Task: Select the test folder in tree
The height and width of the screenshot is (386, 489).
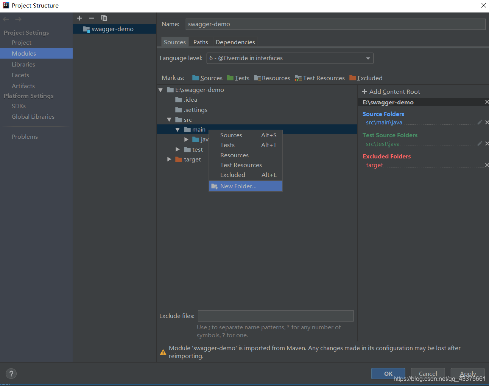Action: click(193, 150)
